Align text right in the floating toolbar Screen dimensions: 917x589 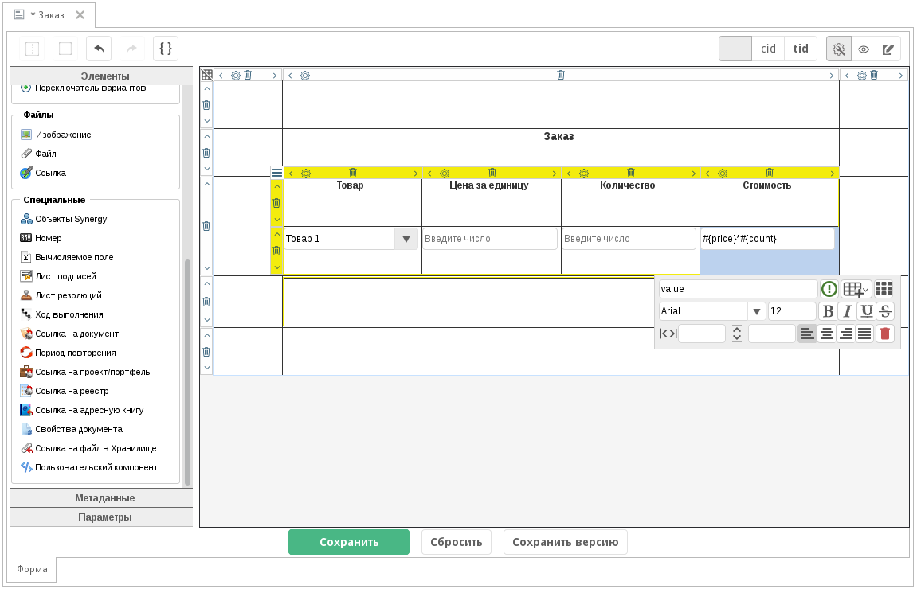pos(845,334)
